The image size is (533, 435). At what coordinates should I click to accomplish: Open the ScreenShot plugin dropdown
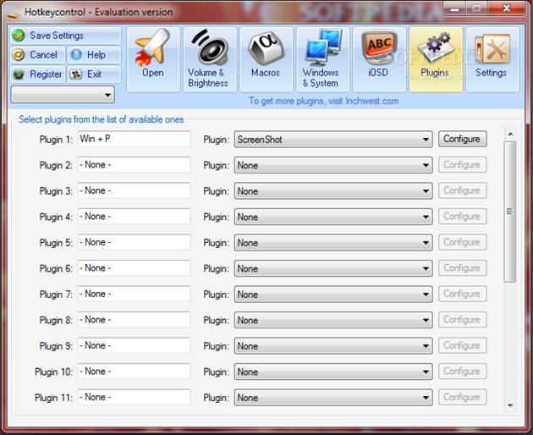pyautogui.click(x=333, y=140)
